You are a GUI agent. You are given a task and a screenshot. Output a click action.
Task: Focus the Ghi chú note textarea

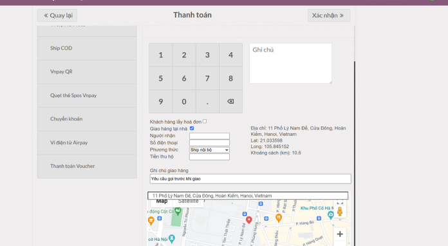pos(290,63)
